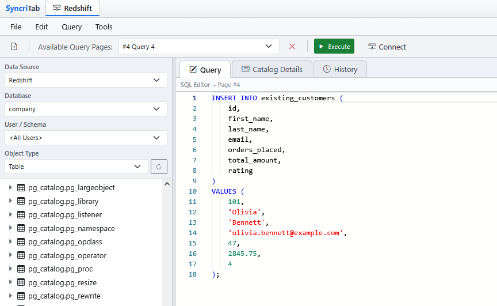Open Available Query Pages dropdown

click(x=198, y=46)
